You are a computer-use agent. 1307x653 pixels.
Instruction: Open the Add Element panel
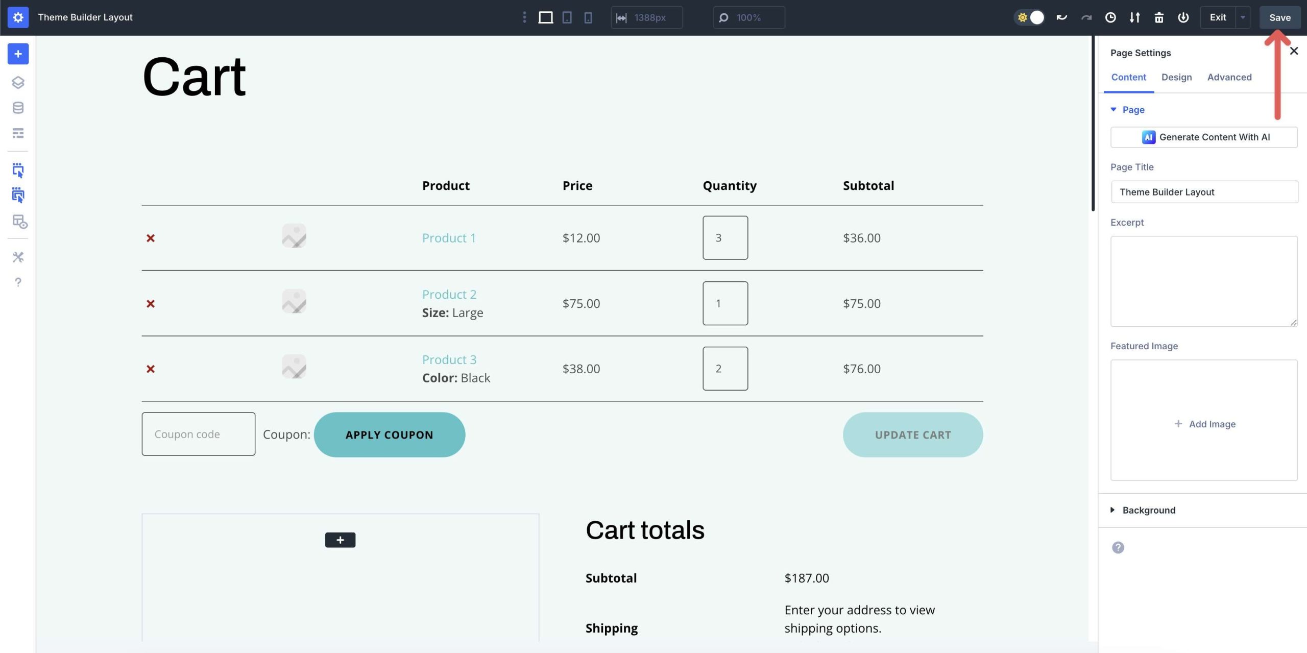(18, 54)
